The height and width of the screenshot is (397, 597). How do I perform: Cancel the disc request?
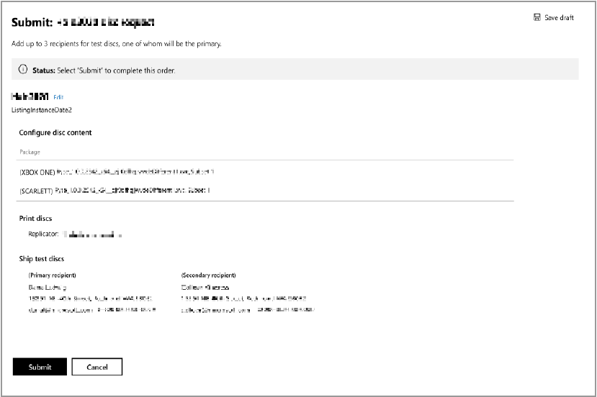[97, 367]
